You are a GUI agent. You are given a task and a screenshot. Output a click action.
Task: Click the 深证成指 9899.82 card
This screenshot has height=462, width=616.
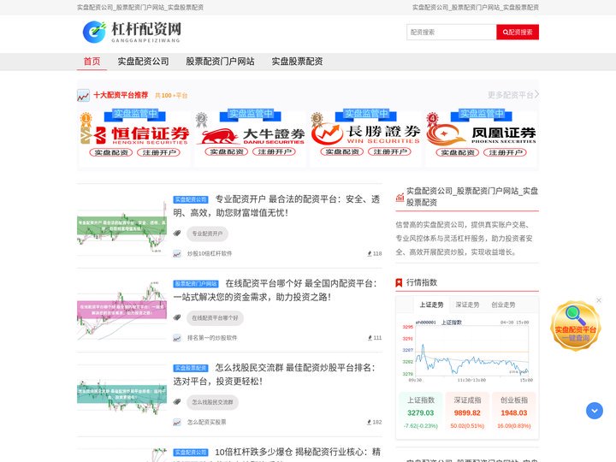(467, 412)
